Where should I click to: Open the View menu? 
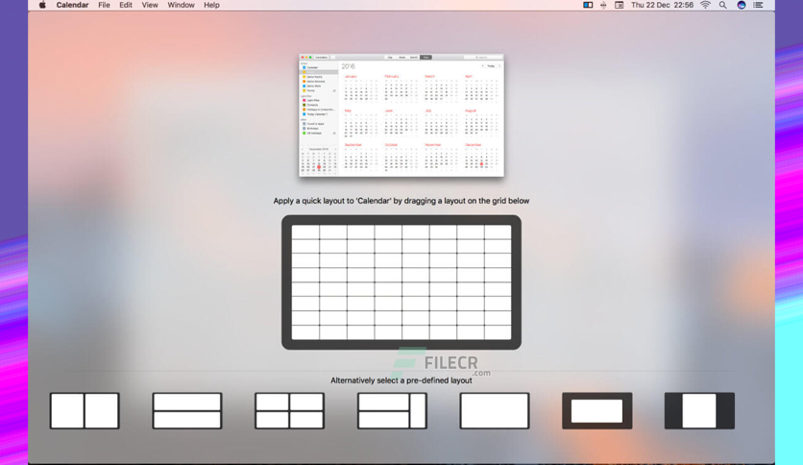[x=150, y=5]
